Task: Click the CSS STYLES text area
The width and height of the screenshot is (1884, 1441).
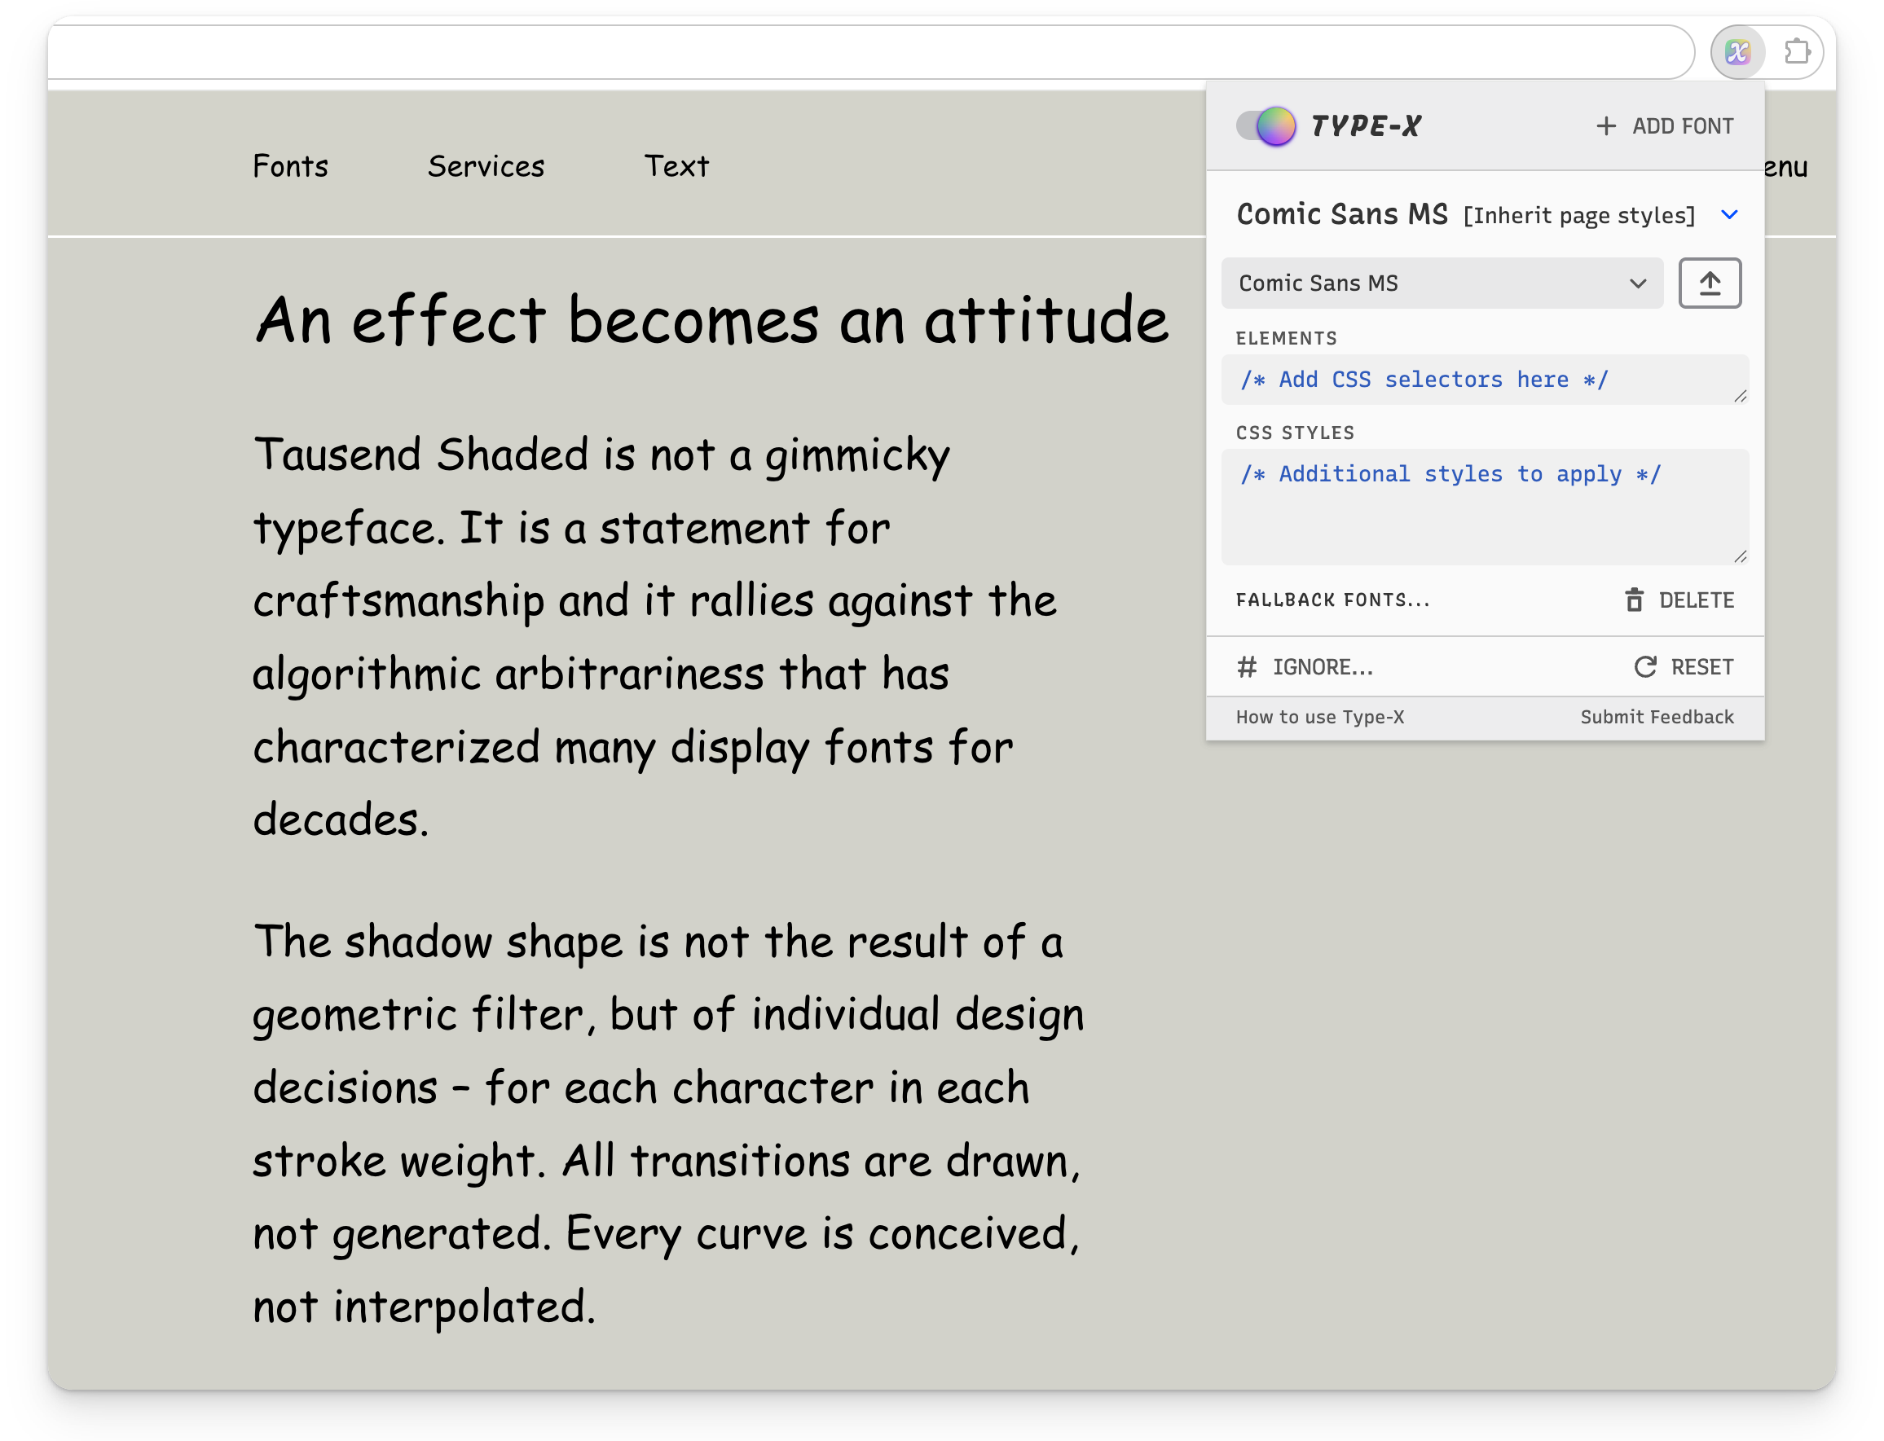Action: [1482, 506]
